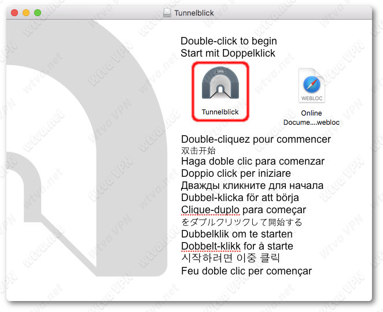Click 'Dubbelklik om te starten' text
This screenshot has width=383, height=312.
tap(237, 234)
